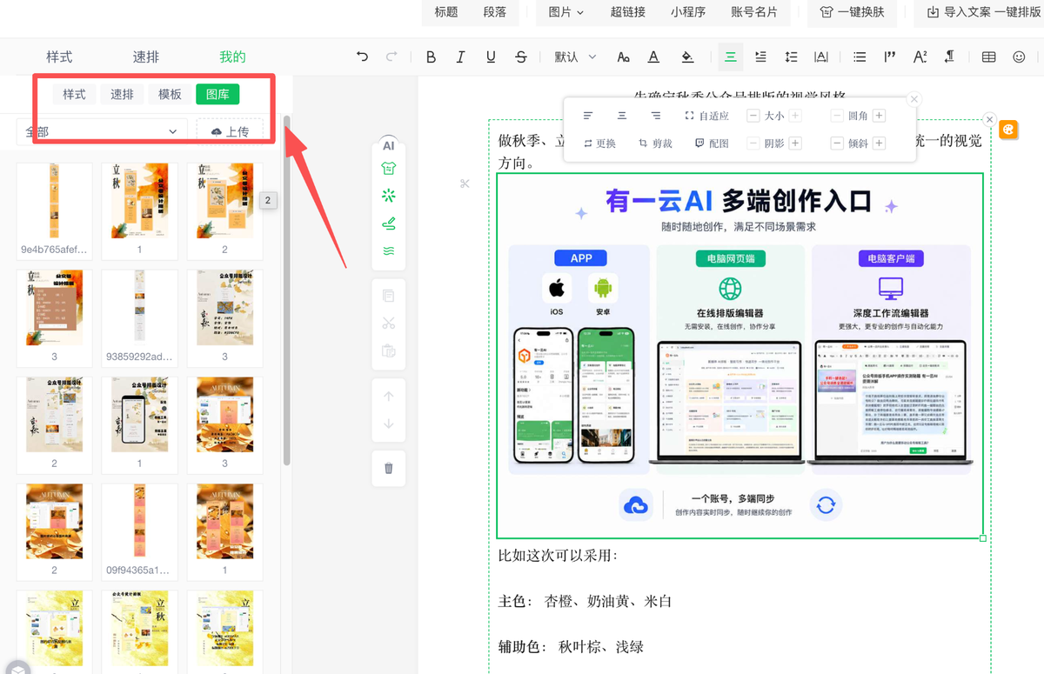Toggle bold formatting
Screen dimensions: 1044x674
coord(431,57)
